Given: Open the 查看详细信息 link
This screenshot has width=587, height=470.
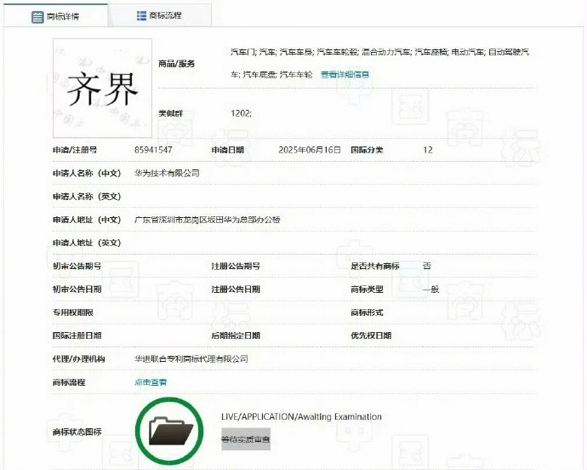Looking at the screenshot, I should tap(345, 75).
